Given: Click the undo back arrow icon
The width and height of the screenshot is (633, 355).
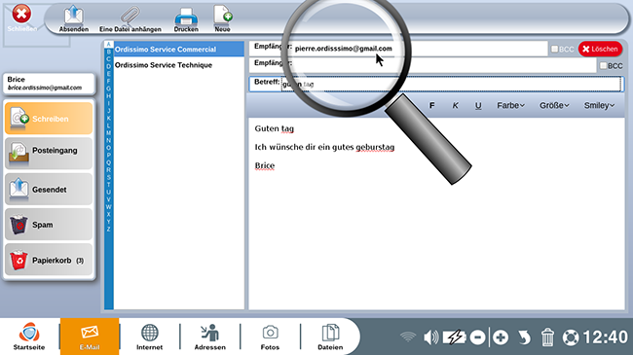Looking at the screenshot, I should coord(524,337).
